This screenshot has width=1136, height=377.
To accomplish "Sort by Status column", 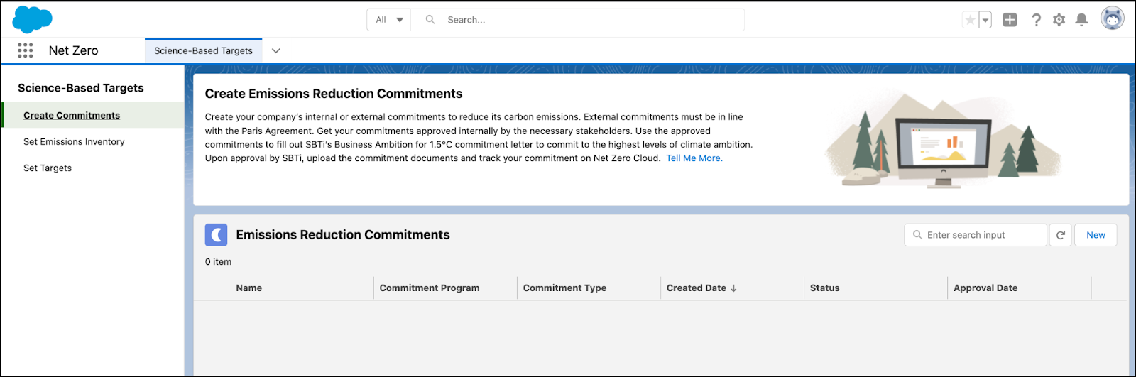I will pyautogui.click(x=824, y=288).
